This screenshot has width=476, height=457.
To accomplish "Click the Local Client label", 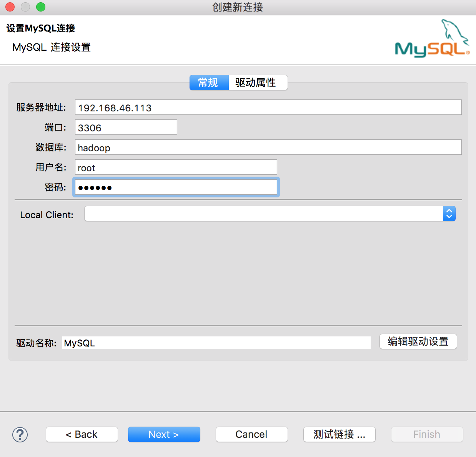I will pos(47,215).
